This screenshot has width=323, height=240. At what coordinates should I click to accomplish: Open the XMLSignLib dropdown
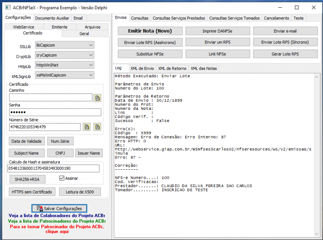coord(65,75)
